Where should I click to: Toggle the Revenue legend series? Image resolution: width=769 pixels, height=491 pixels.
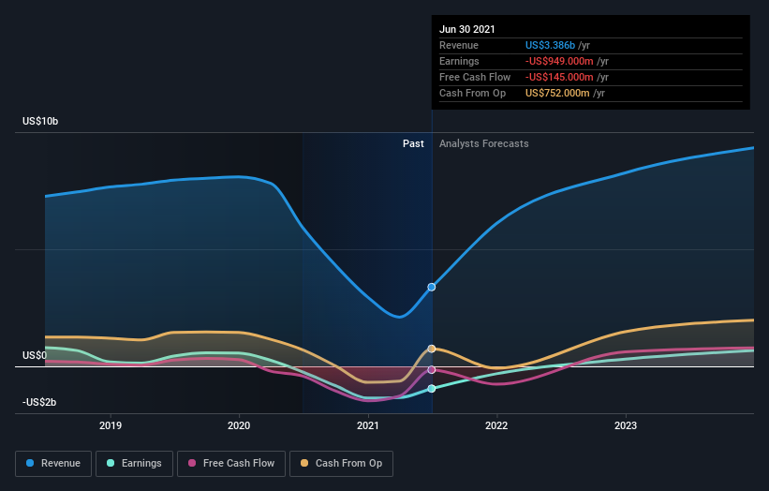[53, 464]
